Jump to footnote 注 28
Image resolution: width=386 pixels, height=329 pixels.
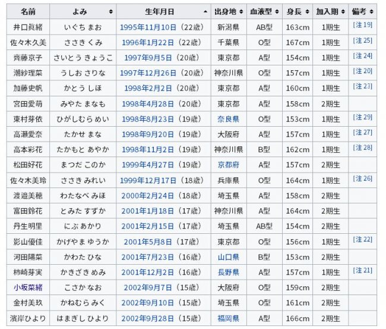tap(363, 148)
